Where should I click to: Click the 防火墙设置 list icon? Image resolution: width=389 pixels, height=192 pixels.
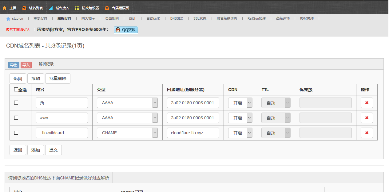(x=77, y=8)
